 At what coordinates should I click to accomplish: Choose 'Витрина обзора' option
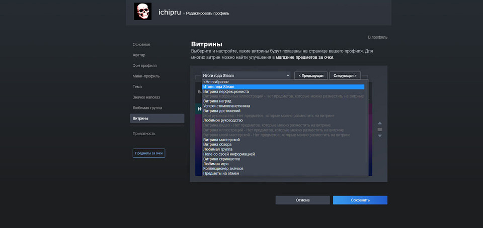283,145
